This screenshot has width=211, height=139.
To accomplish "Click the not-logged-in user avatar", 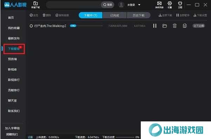I will pyautogui.click(x=121, y=5).
